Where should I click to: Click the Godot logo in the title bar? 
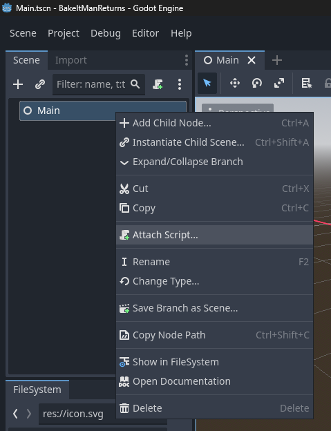click(x=7, y=8)
